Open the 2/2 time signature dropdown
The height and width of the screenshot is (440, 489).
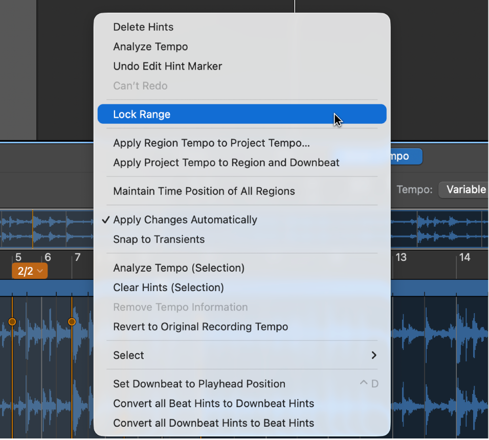click(30, 271)
